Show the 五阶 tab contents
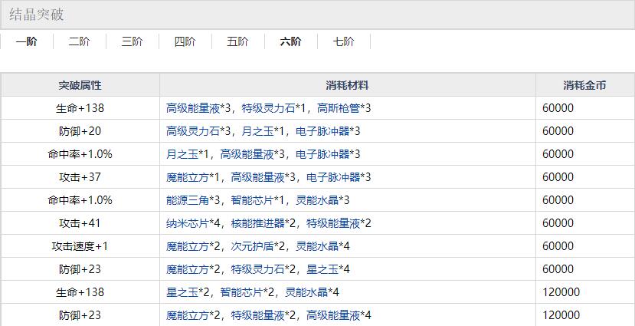 [x=237, y=41]
